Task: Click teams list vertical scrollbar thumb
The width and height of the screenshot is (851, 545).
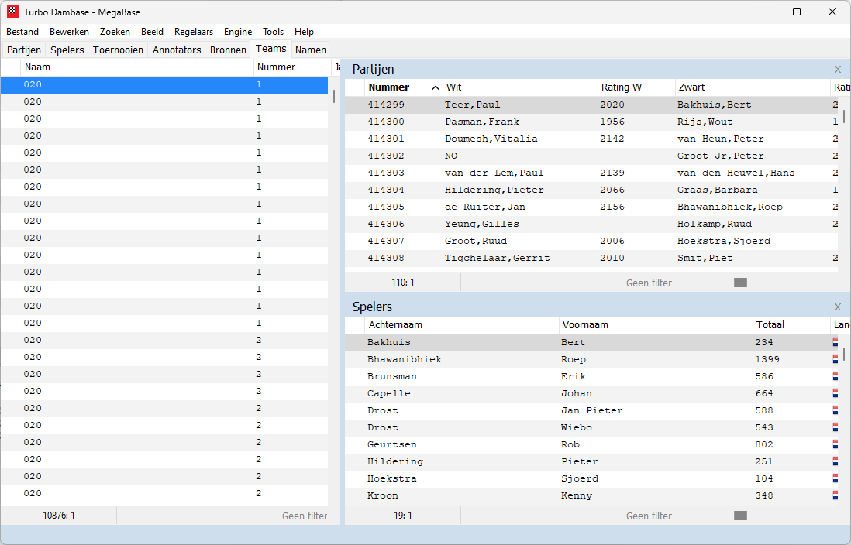Action: pyautogui.click(x=334, y=97)
